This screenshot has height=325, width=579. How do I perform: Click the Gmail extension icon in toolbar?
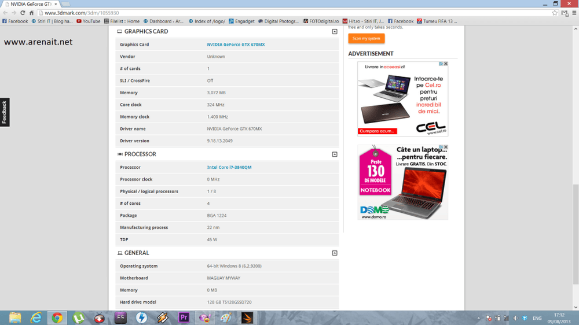(x=565, y=13)
